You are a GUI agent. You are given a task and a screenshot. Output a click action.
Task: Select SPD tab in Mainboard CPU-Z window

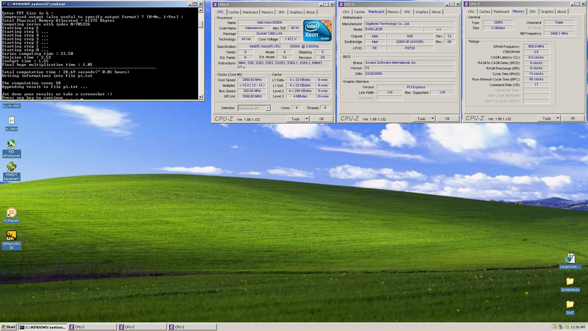407,12
